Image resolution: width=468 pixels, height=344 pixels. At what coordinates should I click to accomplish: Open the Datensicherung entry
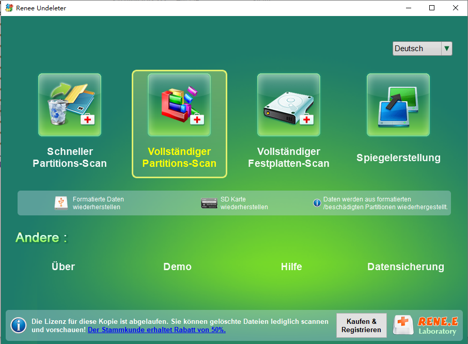[405, 267]
